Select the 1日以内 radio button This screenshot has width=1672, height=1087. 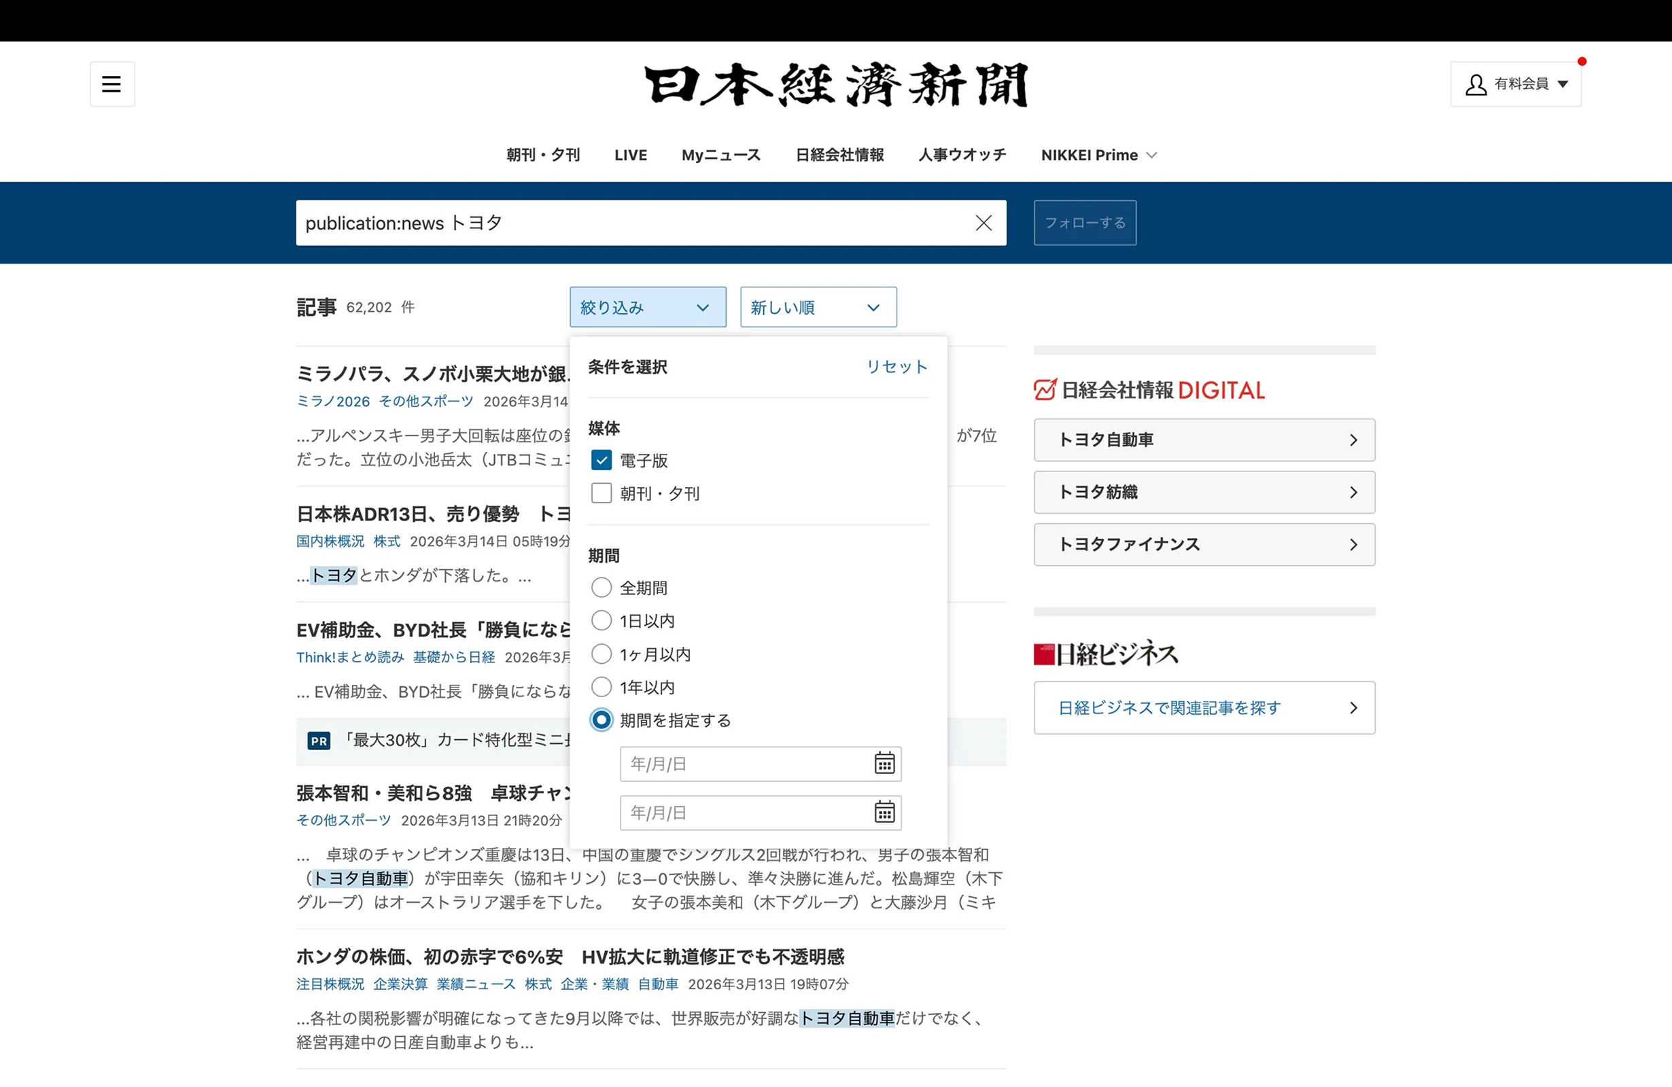[602, 621]
